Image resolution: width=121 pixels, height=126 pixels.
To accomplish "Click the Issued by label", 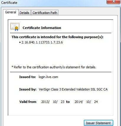I will pyautogui.click(x=28, y=89).
